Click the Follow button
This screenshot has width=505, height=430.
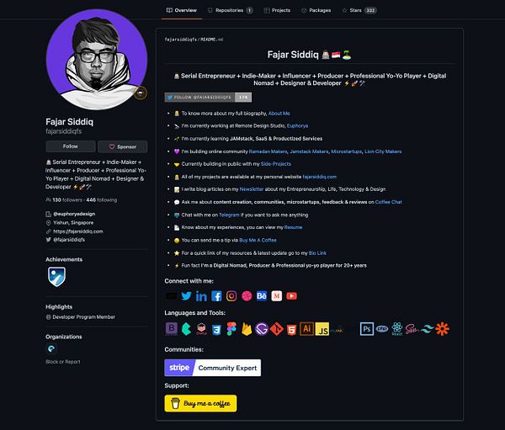click(x=71, y=146)
